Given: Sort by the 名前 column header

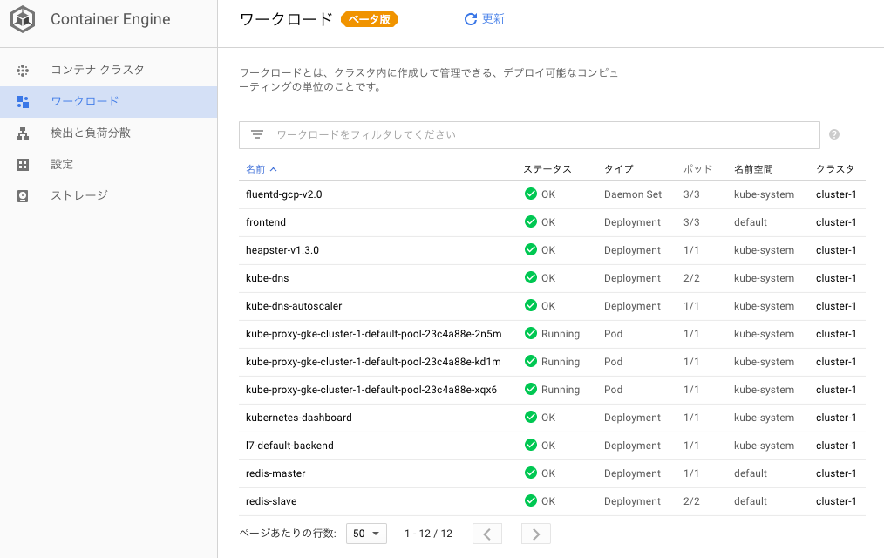Looking at the screenshot, I should [x=261, y=169].
